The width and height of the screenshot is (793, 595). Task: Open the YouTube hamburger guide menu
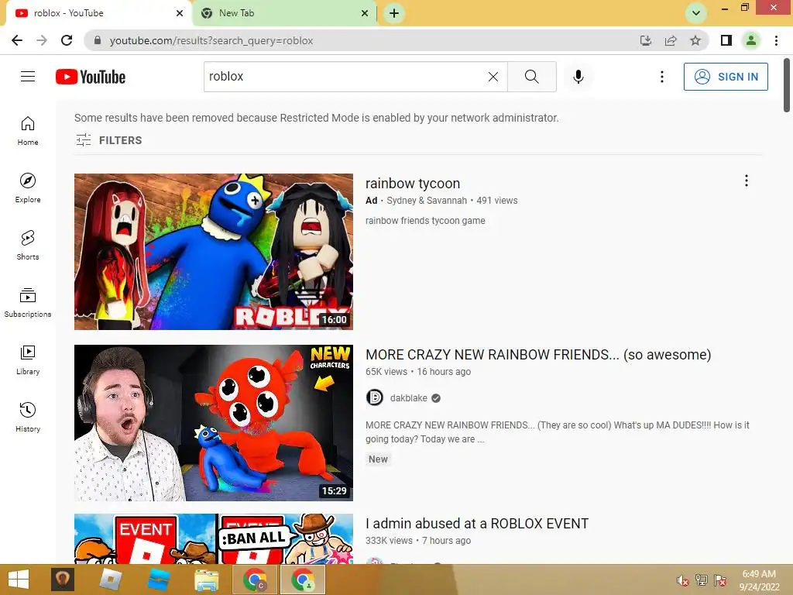coord(28,77)
